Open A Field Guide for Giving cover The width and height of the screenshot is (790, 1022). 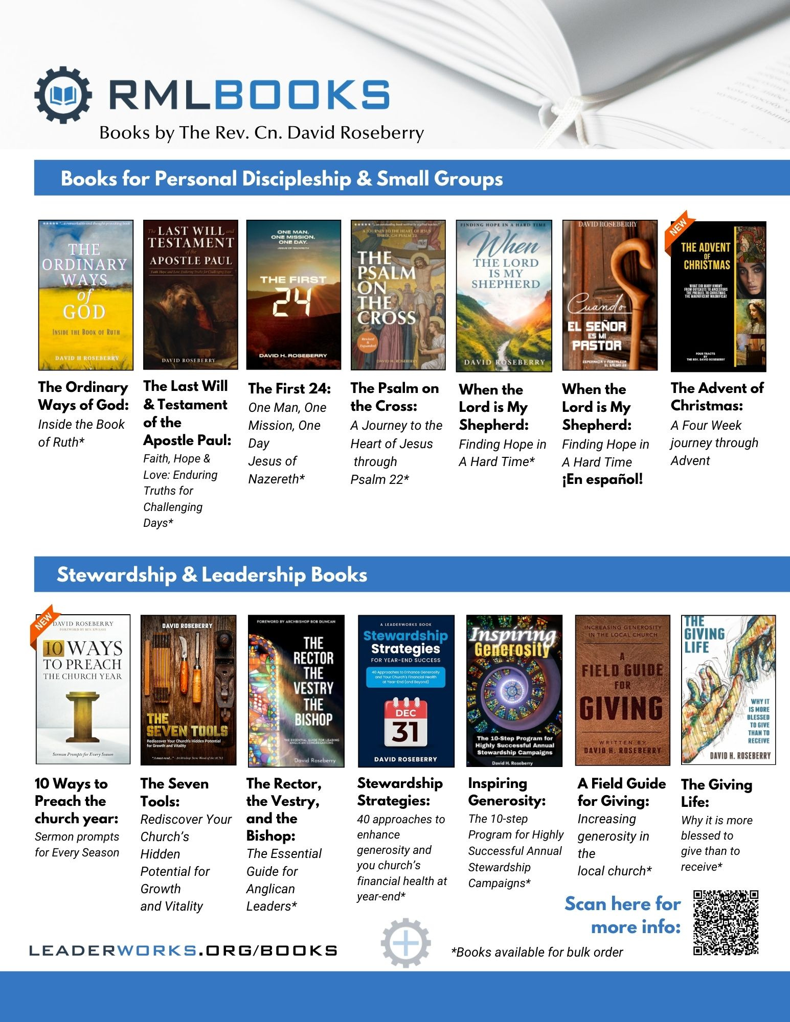[623, 690]
